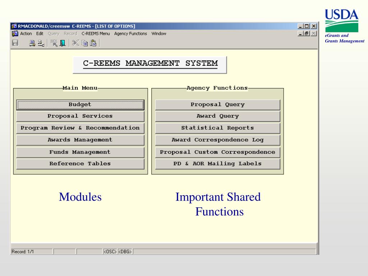Open Award Correspondence Log
368x276 pixels.
(217, 140)
